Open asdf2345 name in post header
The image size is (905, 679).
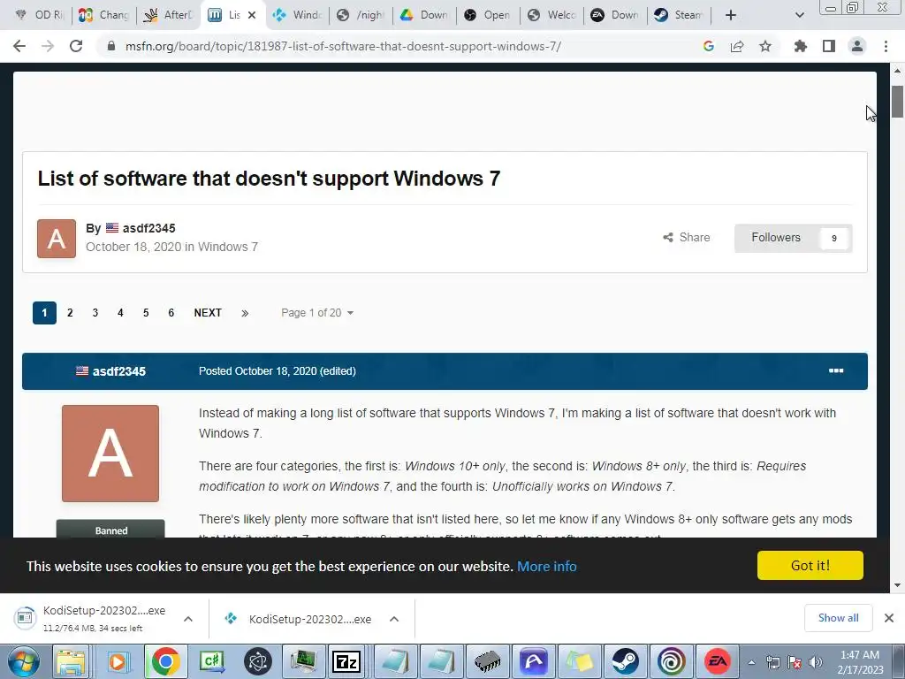point(119,371)
